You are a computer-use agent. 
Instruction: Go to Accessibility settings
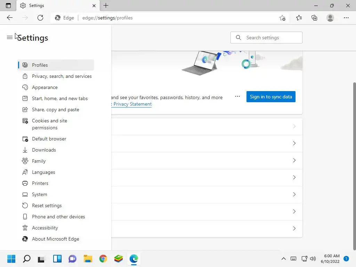coord(56,228)
